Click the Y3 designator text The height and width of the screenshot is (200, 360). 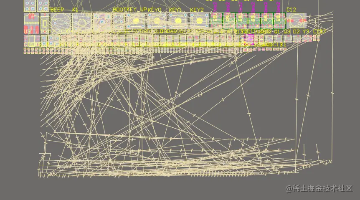pyautogui.click(x=306, y=31)
